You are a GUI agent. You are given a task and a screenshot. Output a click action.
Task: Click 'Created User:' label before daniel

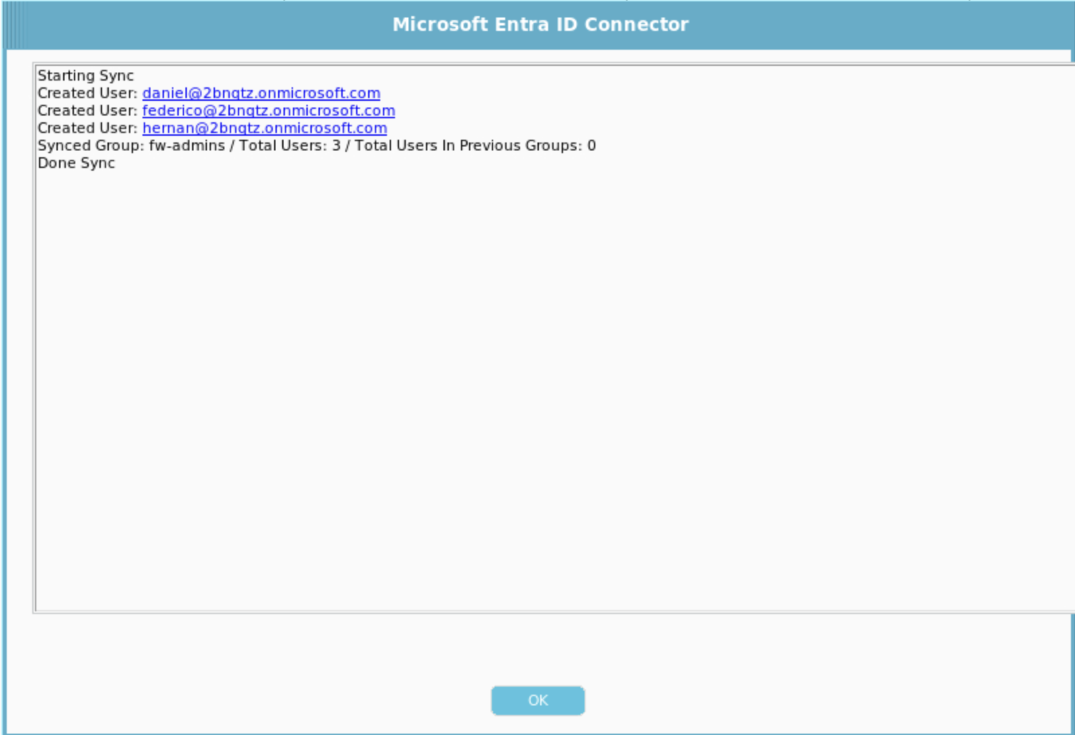87,93
